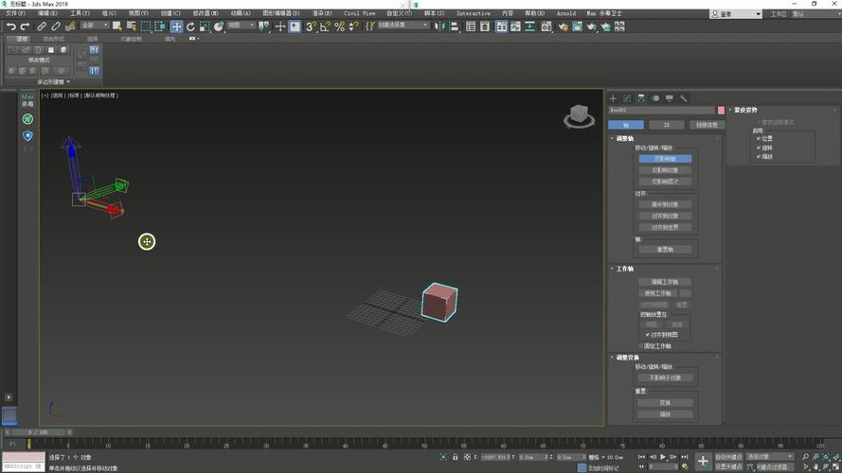This screenshot has width=842, height=473.
Task: Click the Align tool icon
Action: 454,26
